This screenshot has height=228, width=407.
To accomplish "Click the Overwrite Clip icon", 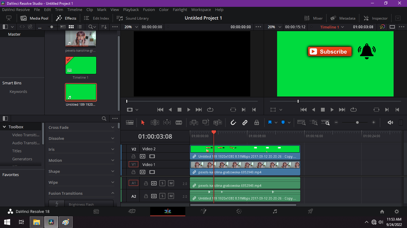I will pyautogui.click(x=206, y=122).
